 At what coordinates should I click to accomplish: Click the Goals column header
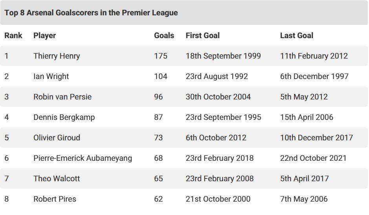click(164, 35)
